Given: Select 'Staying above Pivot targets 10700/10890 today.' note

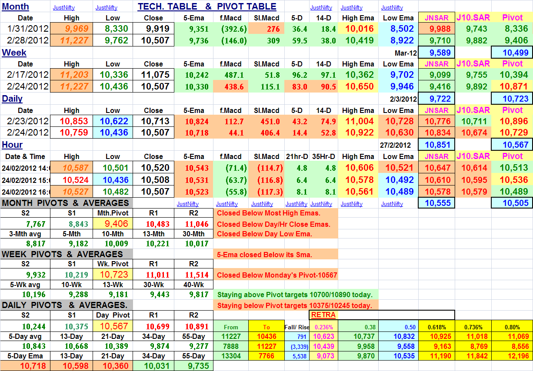Looking at the screenshot, I should click(x=295, y=295).
